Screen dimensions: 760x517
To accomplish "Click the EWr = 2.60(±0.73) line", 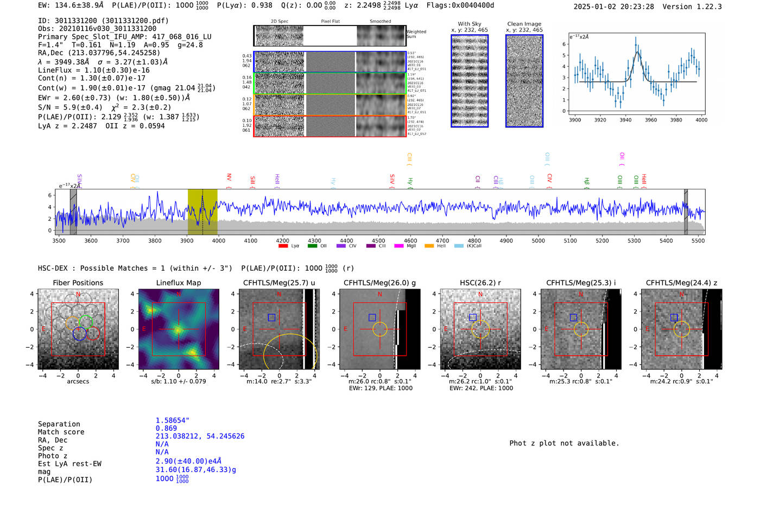I will click(x=114, y=98).
